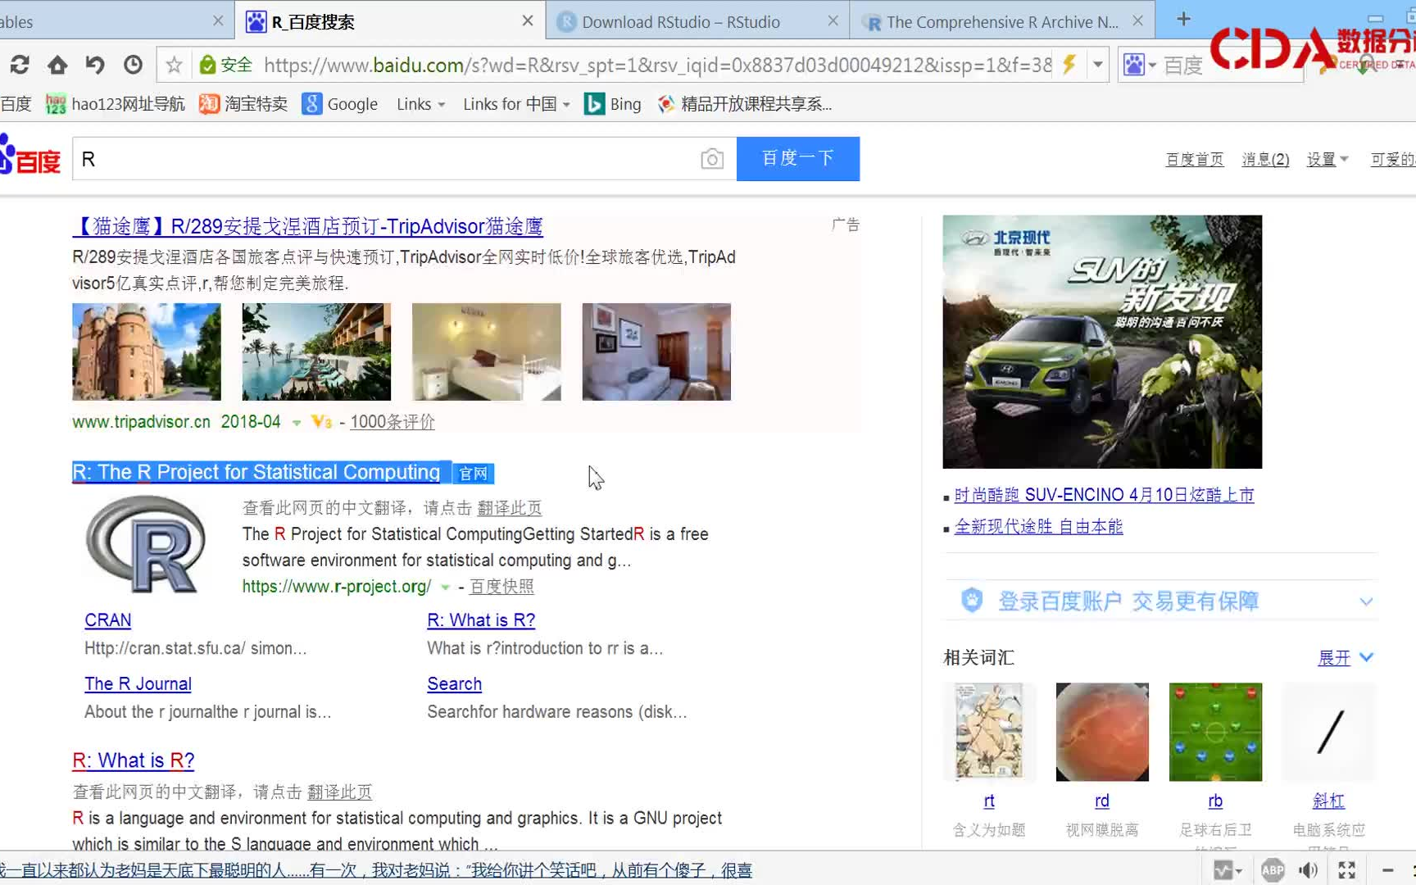
Task: Expand Links for 中国 bookmark folder
Action: click(x=516, y=104)
